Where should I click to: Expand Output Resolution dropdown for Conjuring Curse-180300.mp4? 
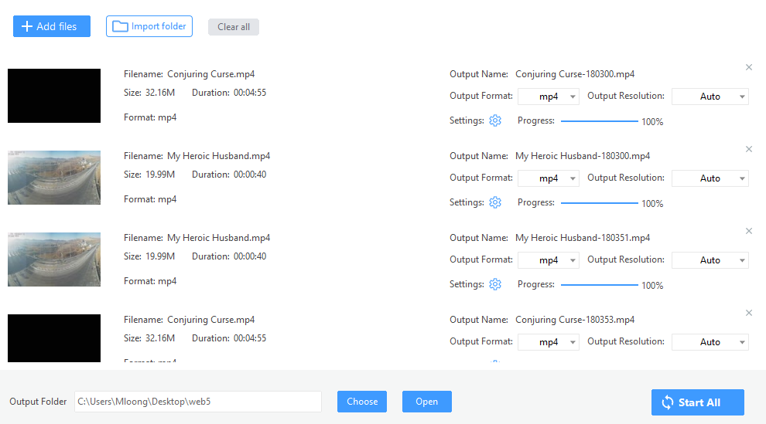click(x=710, y=97)
